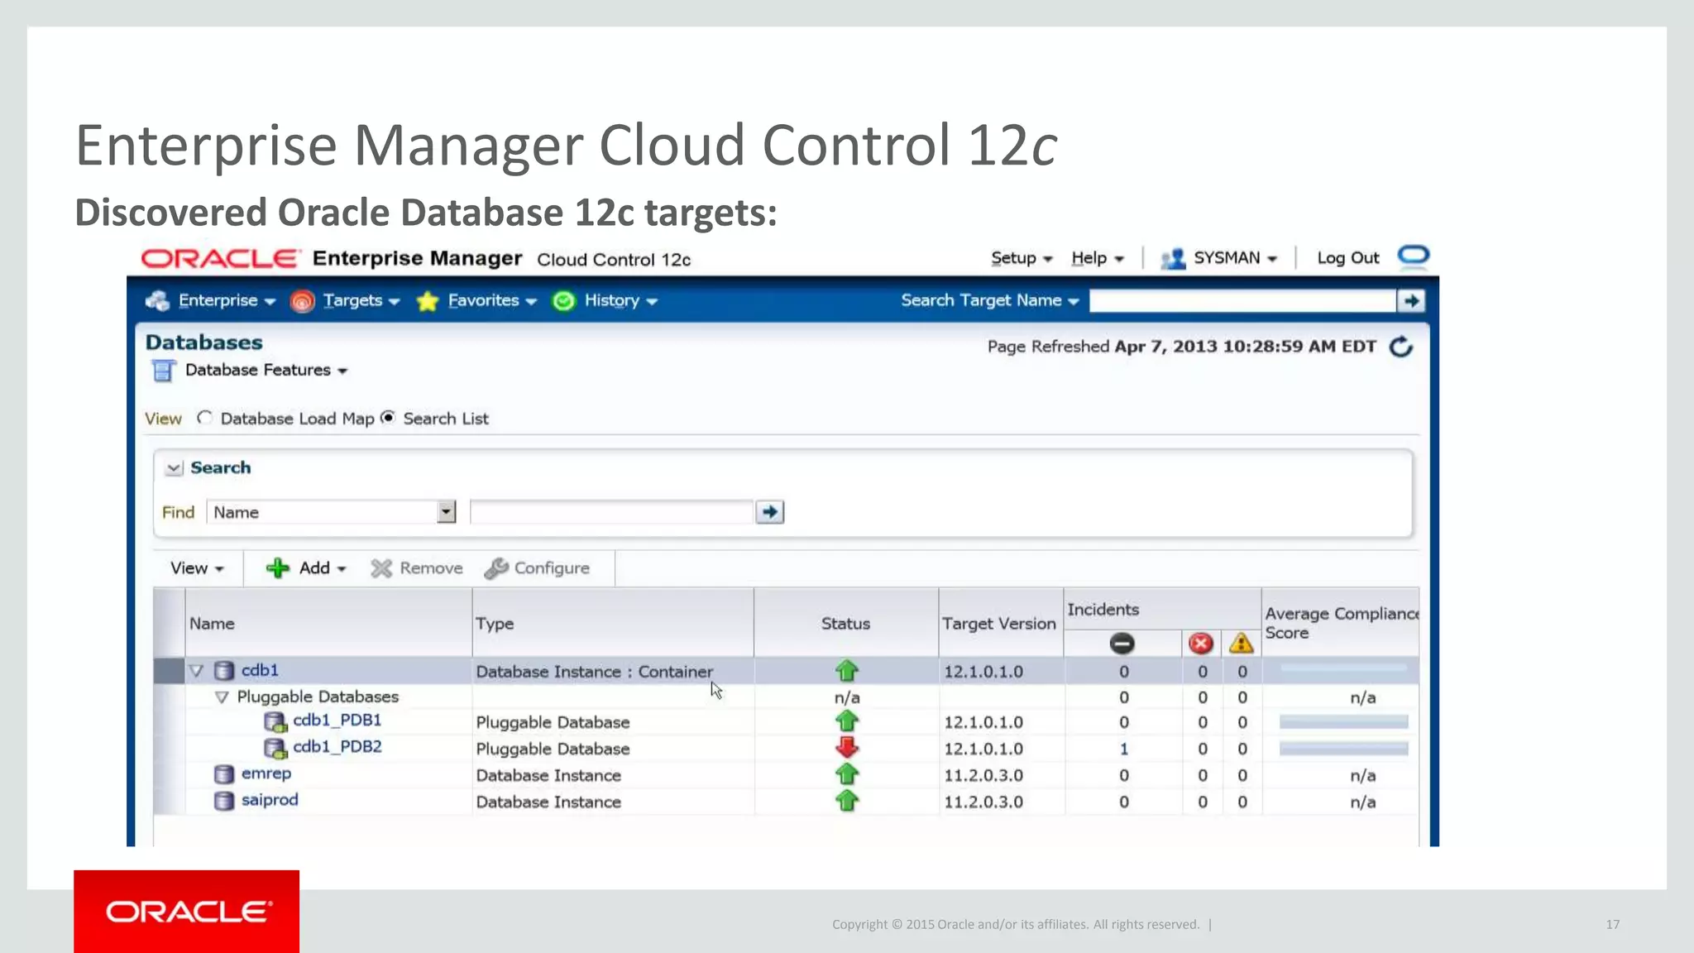Open the cdb1 database link
Screen dimensions: 1694x953
(x=260, y=670)
